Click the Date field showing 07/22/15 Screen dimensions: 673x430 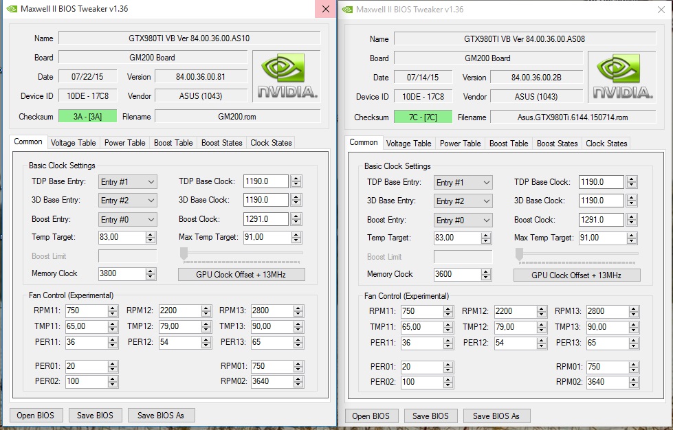[x=87, y=77]
